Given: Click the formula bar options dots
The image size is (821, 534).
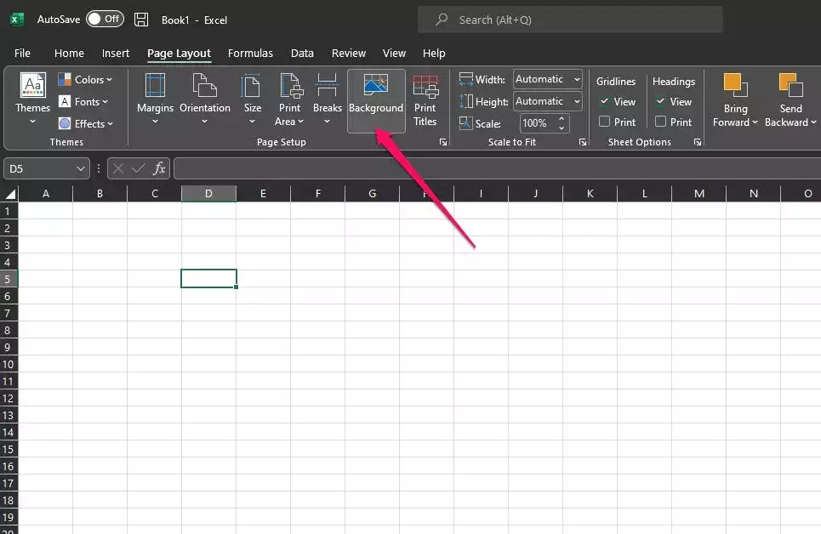Looking at the screenshot, I should click(x=99, y=168).
